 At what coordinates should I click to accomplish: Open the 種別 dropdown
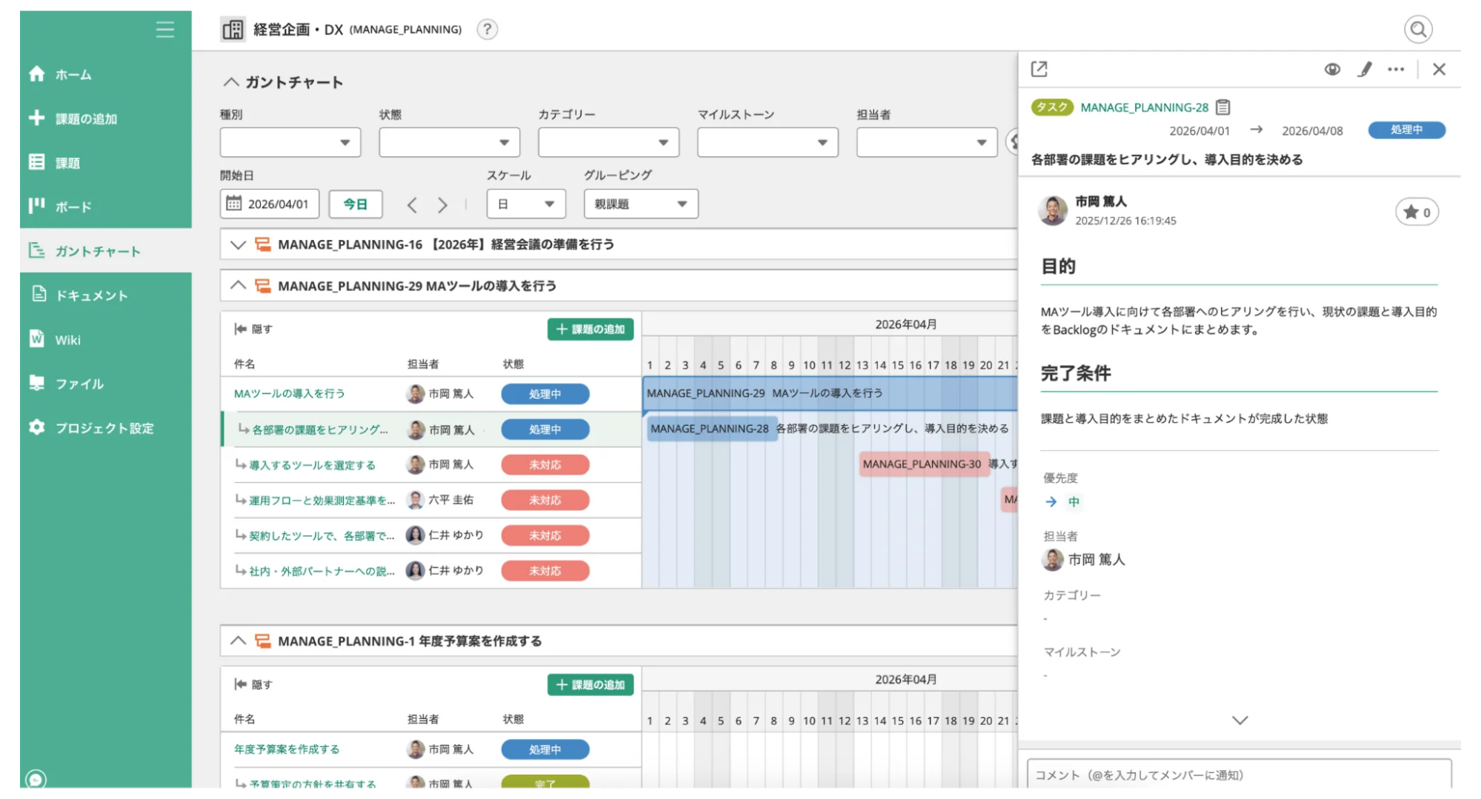290,142
